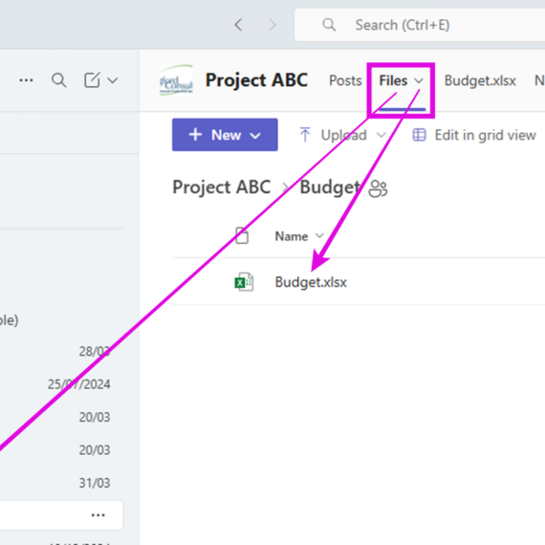Open the sidebar search magnifier icon
Viewport: 545px width, 545px height.
pos(58,80)
